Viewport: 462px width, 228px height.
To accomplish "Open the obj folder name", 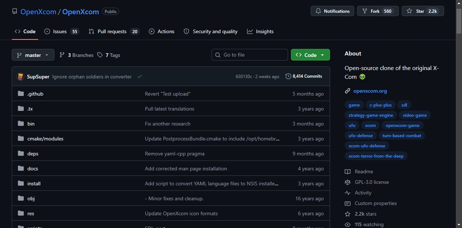I will tap(31, 198).
